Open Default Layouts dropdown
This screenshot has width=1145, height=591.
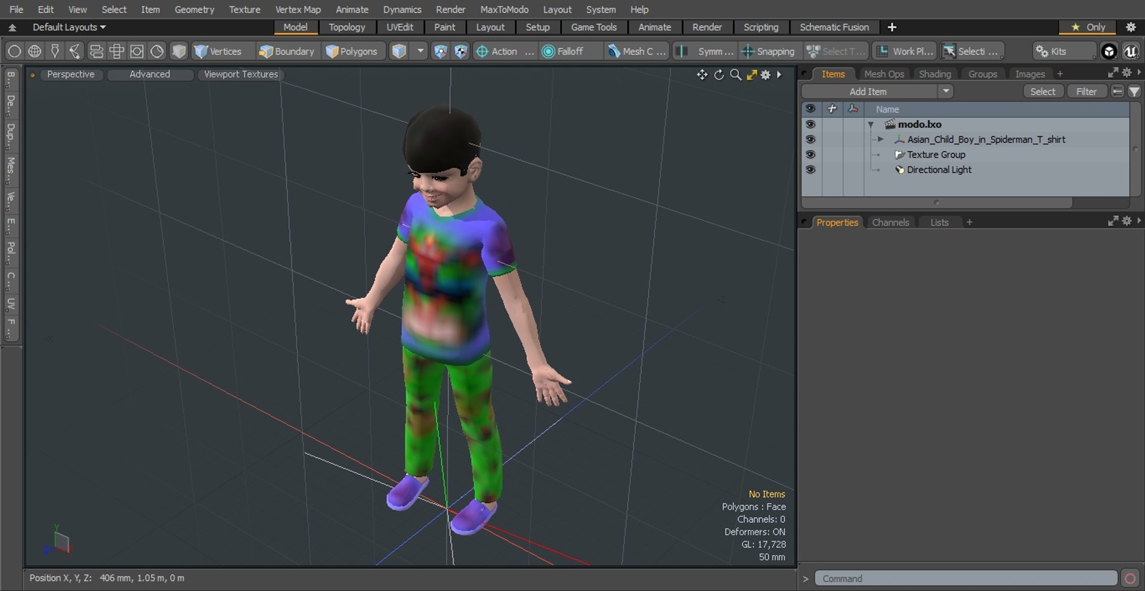(69, 27)
